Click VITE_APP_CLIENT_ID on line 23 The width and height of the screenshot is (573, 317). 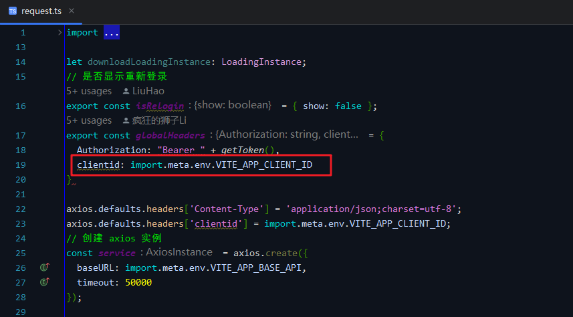pyautogui.click(x=398, y=223)
